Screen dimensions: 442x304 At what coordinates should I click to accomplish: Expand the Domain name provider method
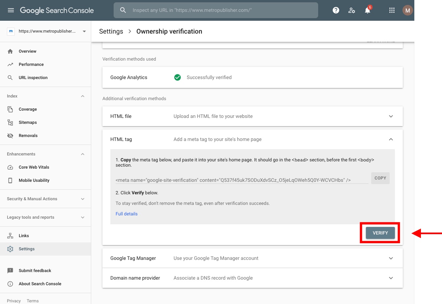point(391,278)
